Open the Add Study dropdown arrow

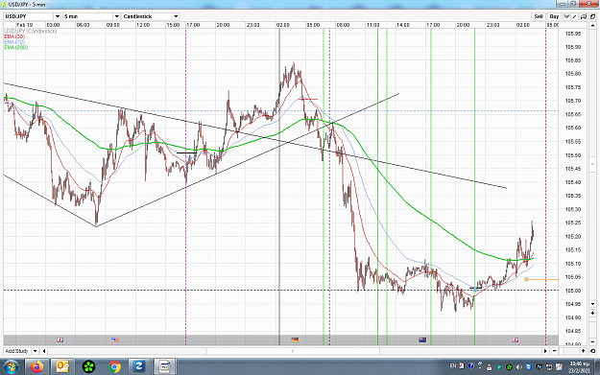click(35, 351)
